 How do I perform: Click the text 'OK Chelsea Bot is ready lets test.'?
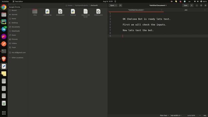click(x=147, y=19)
